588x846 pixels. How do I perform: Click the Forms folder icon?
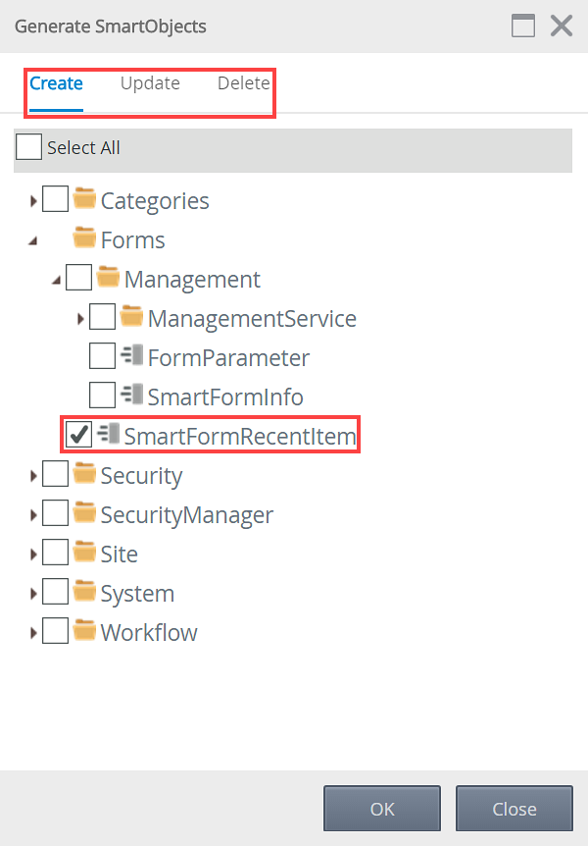tap(85, 239)
